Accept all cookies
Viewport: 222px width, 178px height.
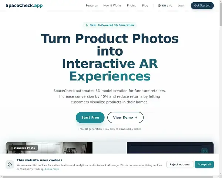point(204,164)
